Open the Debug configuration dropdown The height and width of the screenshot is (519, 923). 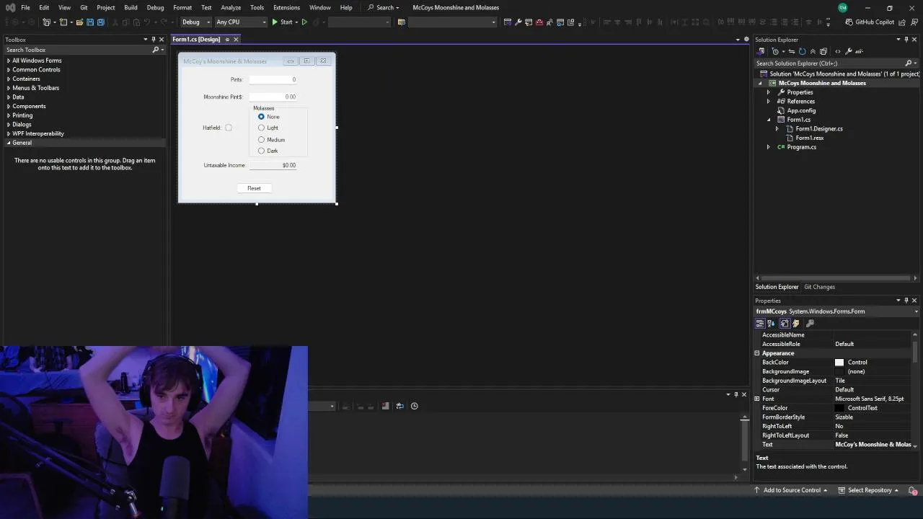[x=195, y=22]
